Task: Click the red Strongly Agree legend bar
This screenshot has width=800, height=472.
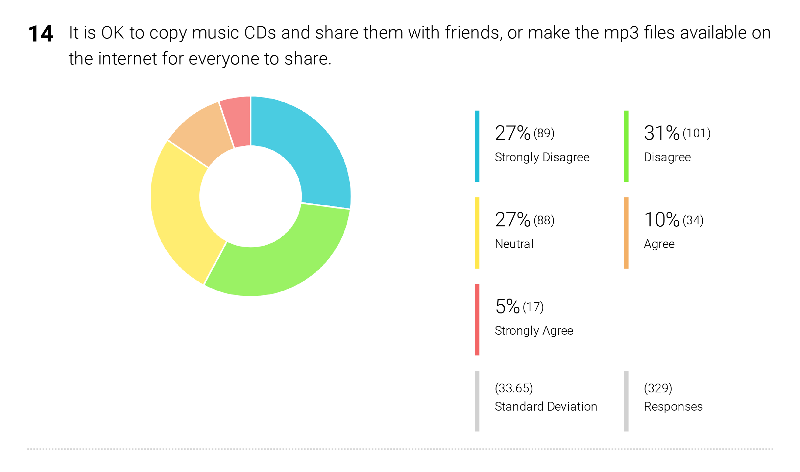Action: pos(477,320)
